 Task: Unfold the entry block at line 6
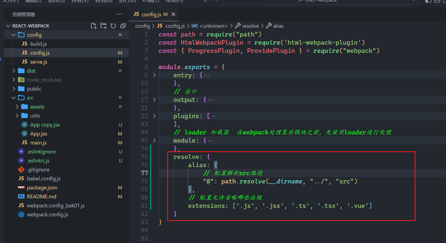(154, 75)
